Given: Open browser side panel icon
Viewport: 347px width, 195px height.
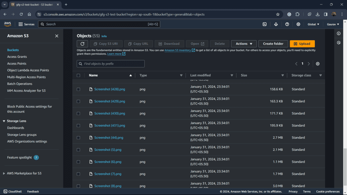Looking at the screenshot, I should (x=325, y=14).
